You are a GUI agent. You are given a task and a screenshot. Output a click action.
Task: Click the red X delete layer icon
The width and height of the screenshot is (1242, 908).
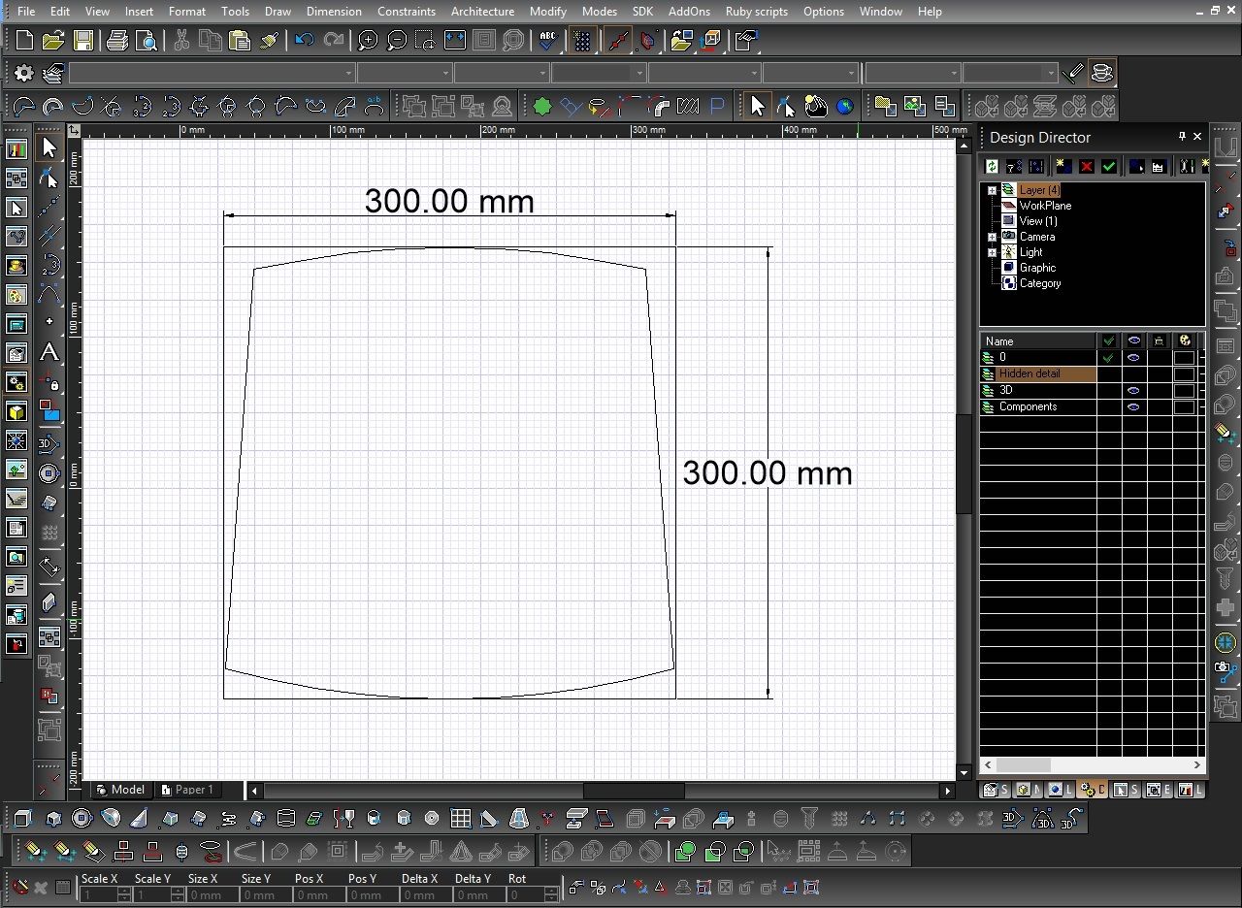[x=1087, y=167]
